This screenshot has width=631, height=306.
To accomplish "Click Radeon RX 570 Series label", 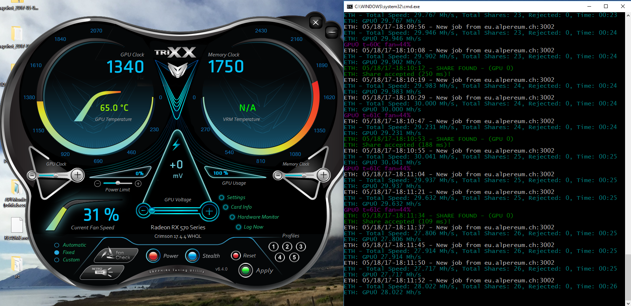I will click(x=178, y=227).
